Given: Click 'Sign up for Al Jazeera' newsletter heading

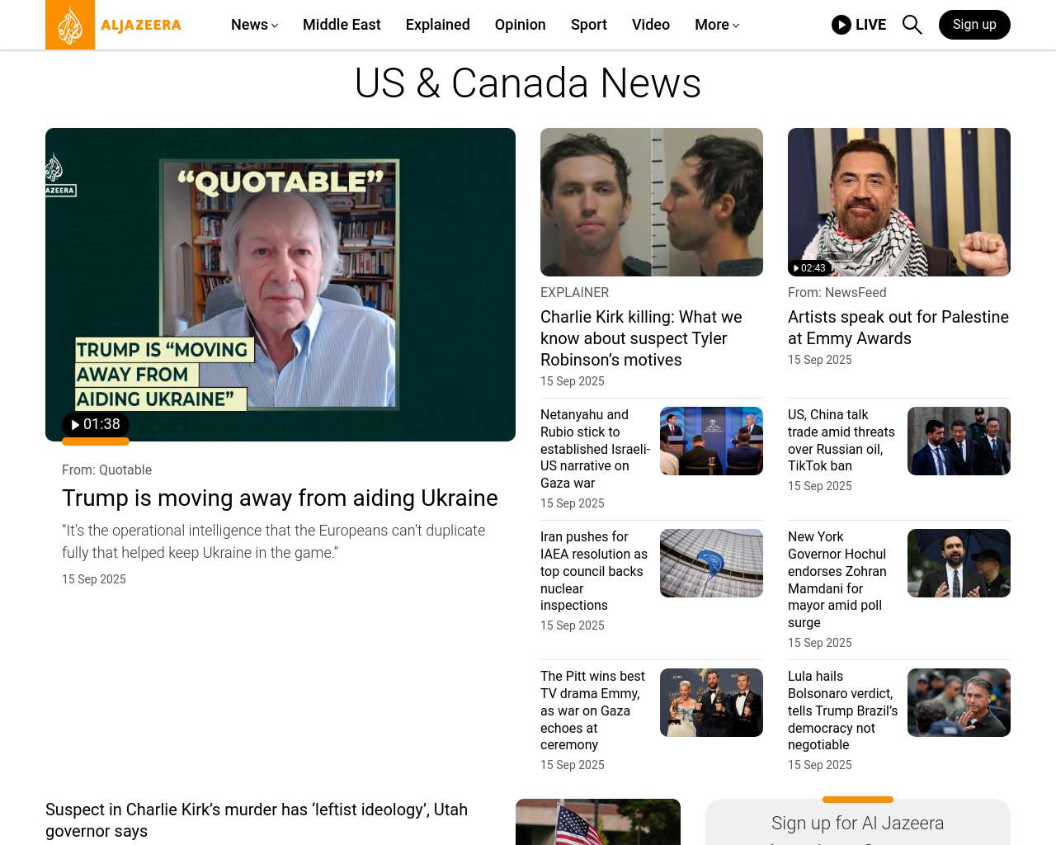Looking at the screenshot, I should point(858,823).
